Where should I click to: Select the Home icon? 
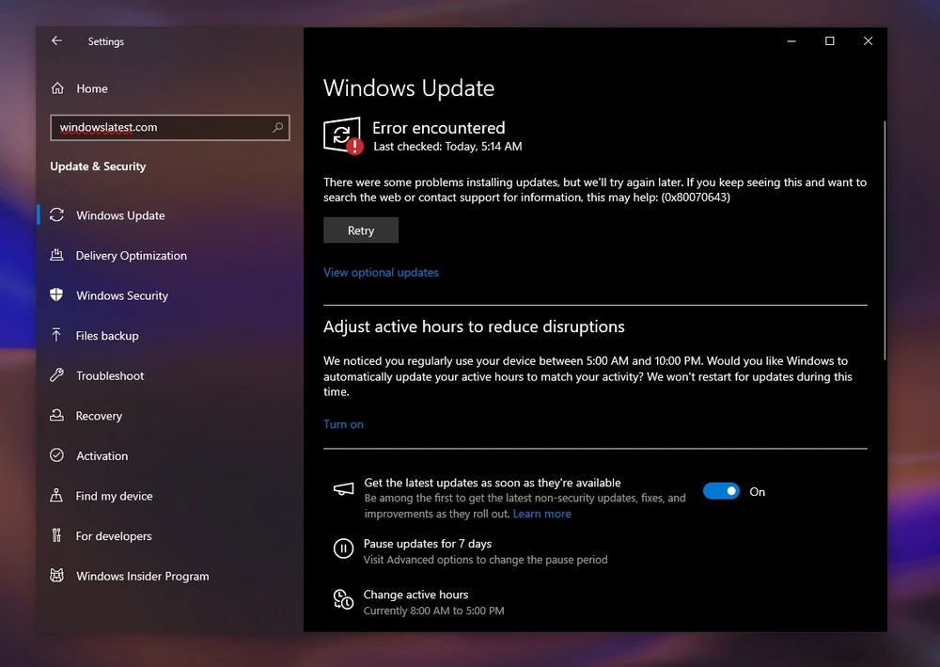pyautogui.click(x=57, y=87)
